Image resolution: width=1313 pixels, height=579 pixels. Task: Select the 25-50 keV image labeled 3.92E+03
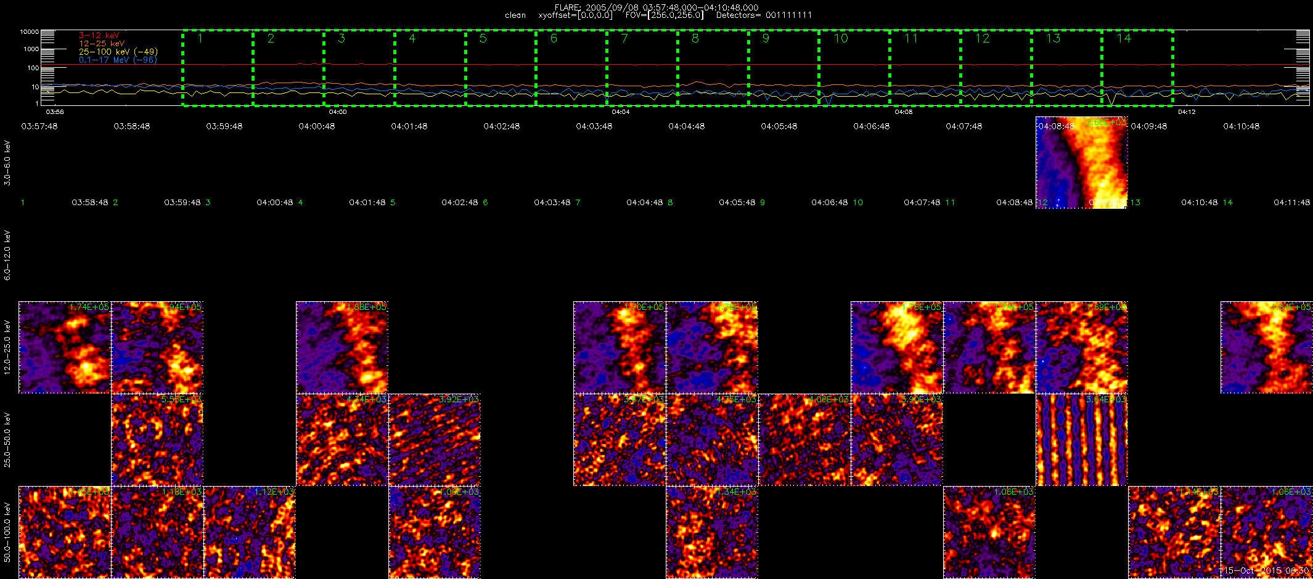(435, 440)
